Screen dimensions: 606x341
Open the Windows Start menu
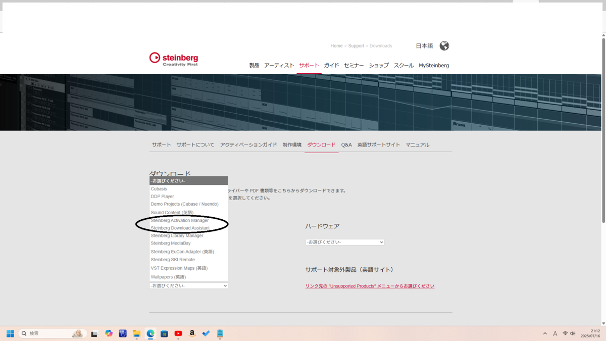10,333
